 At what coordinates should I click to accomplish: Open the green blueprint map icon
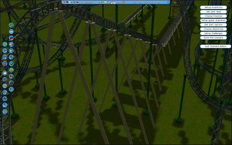pyautogui.click(x=5, y=44)
